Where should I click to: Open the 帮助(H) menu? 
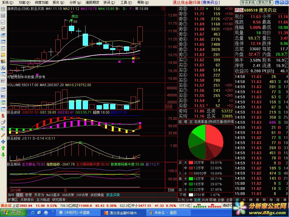pos(143,2)
